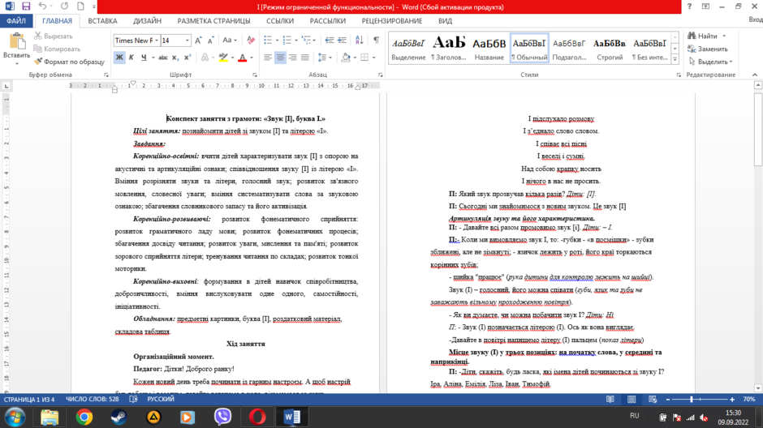763x428 pixels.
Task: Increase font size with grow icon
Action: tap(198, 41)
